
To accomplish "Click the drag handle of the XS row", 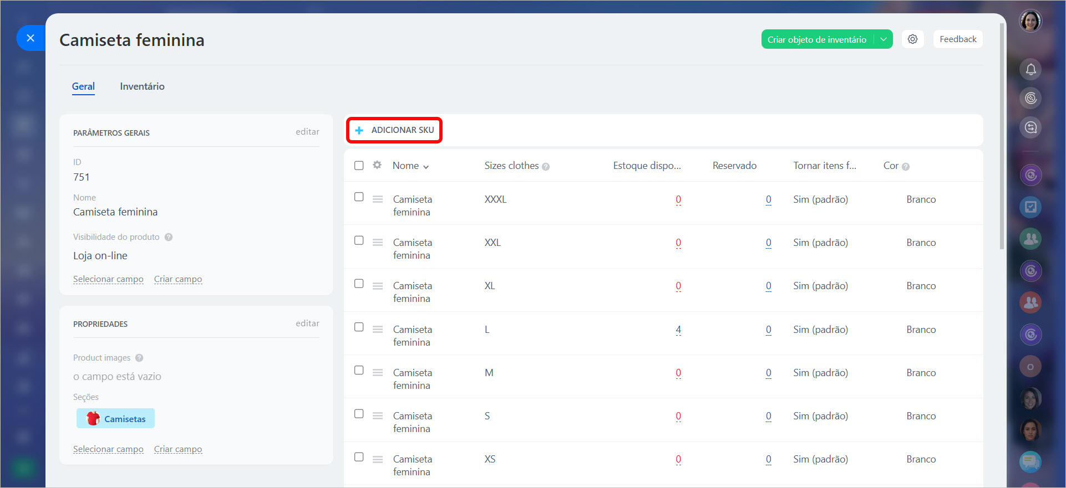I will click(x=378, y=459).
